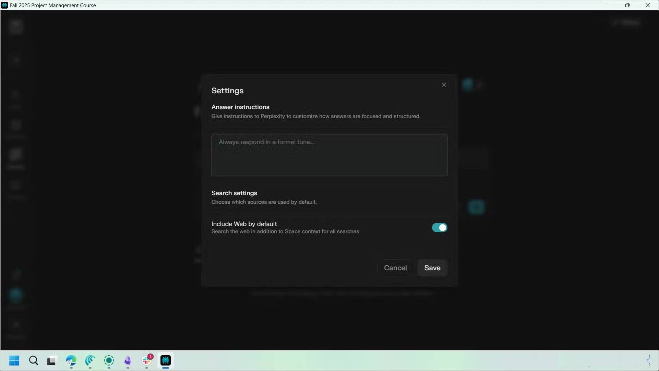Minimize the Perplexity window

coord(608,5)
